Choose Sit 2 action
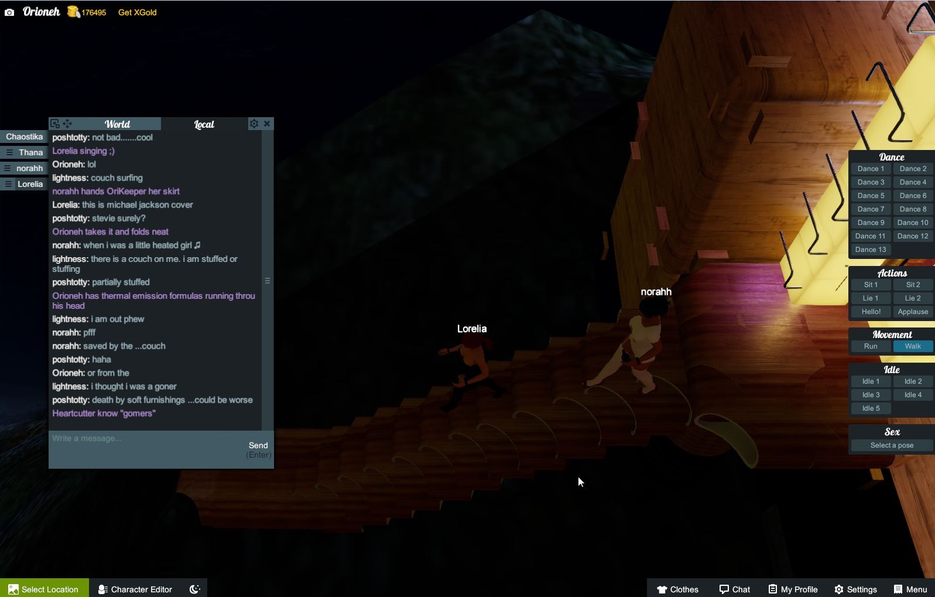The width and height of the screenshot is (935, 597). pos(913,285)
